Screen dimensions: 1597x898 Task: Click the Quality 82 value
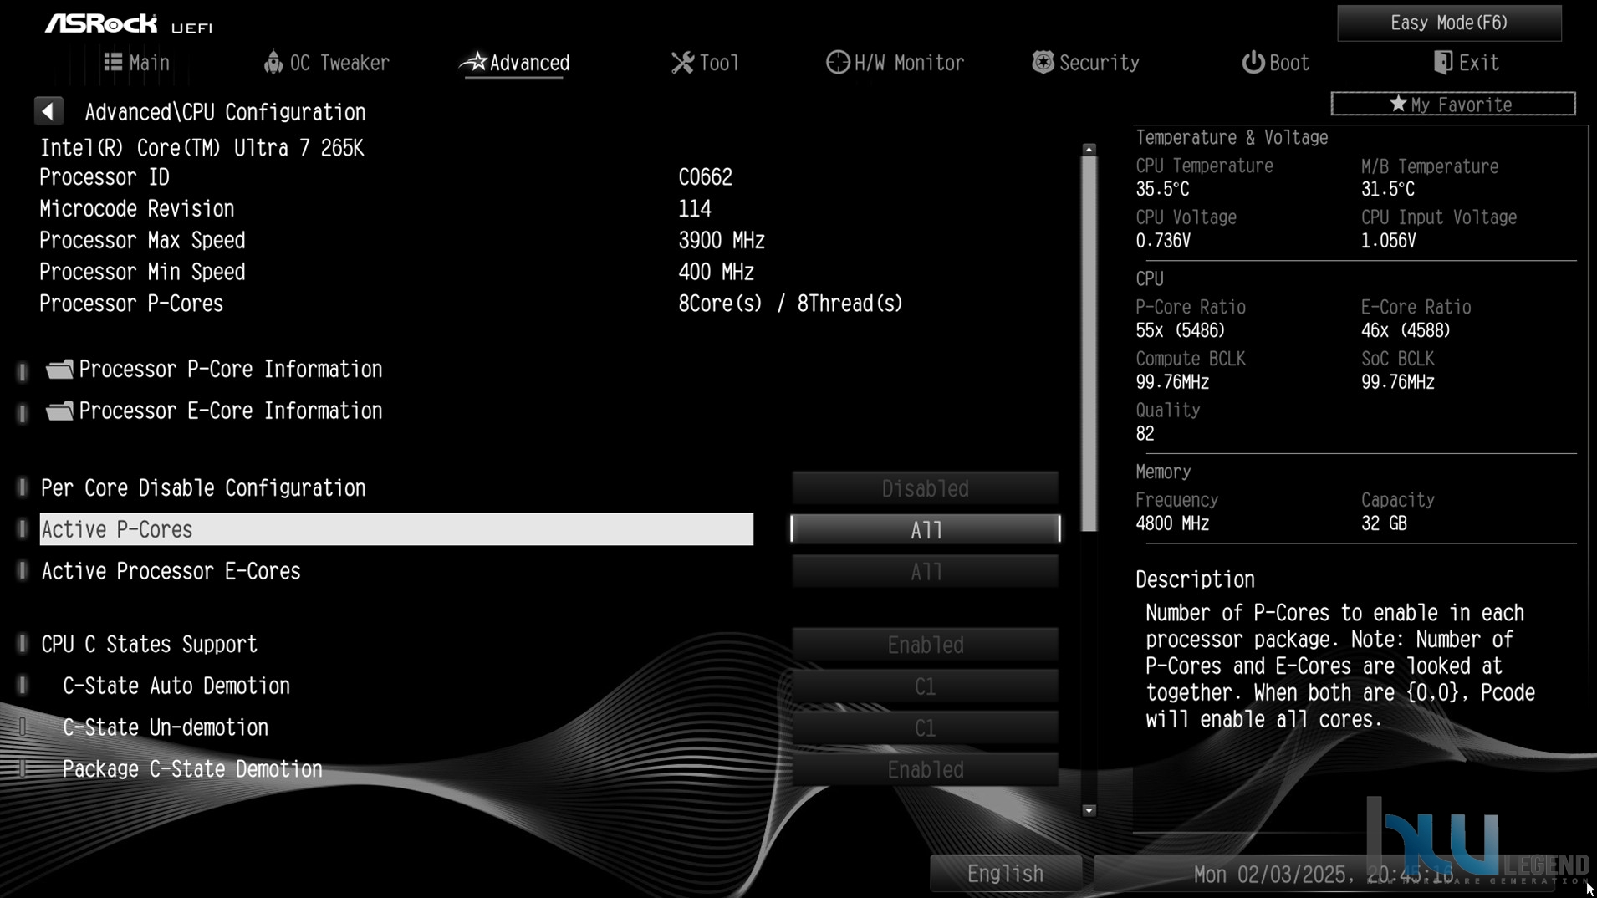tap(1145, 434)
